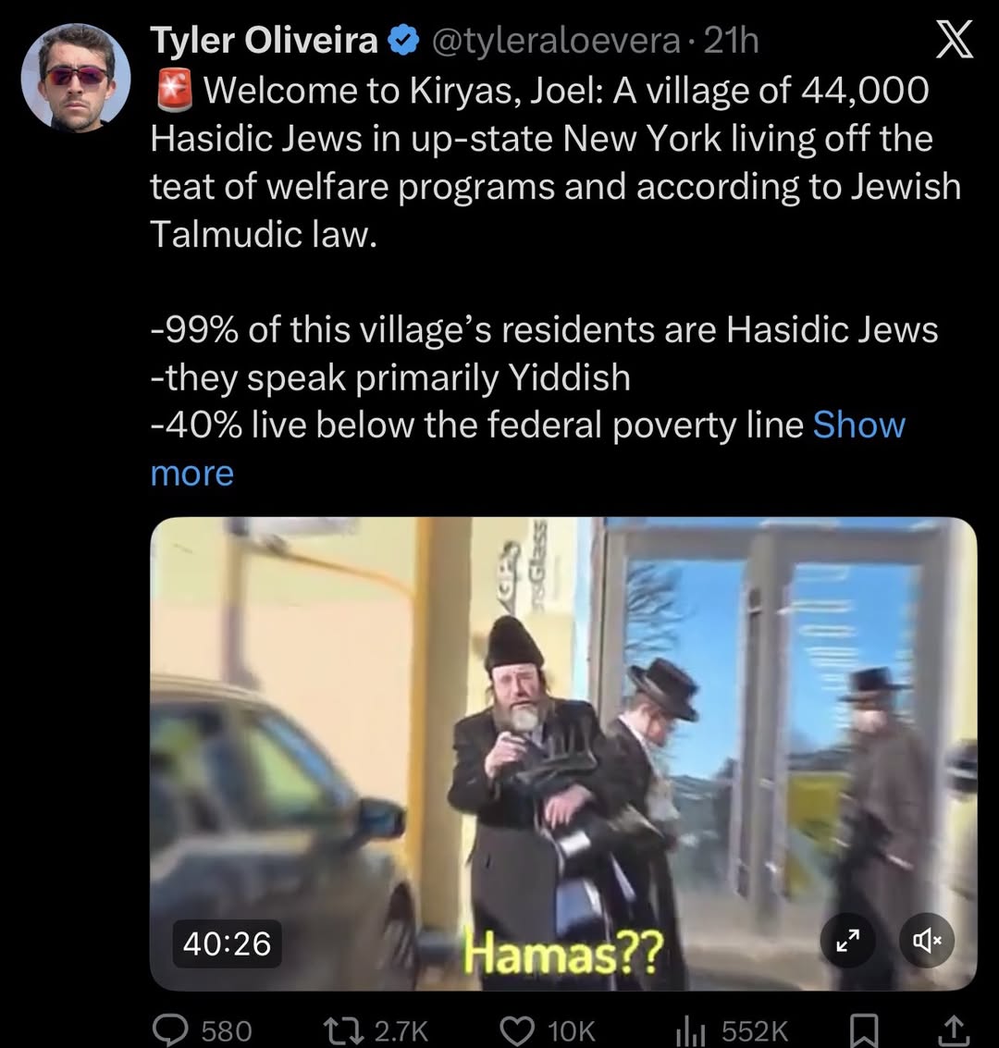999x1048 pixels.
Task: Share the post via upload icon
Action: (950, 1030)
